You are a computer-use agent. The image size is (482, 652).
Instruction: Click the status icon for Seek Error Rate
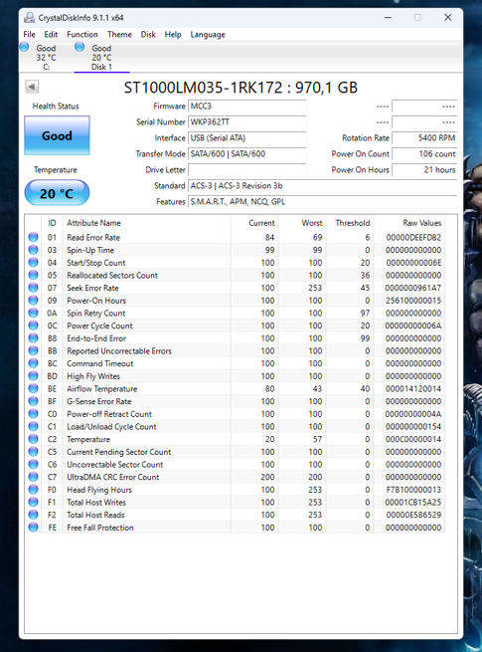[x=33, y=288]
